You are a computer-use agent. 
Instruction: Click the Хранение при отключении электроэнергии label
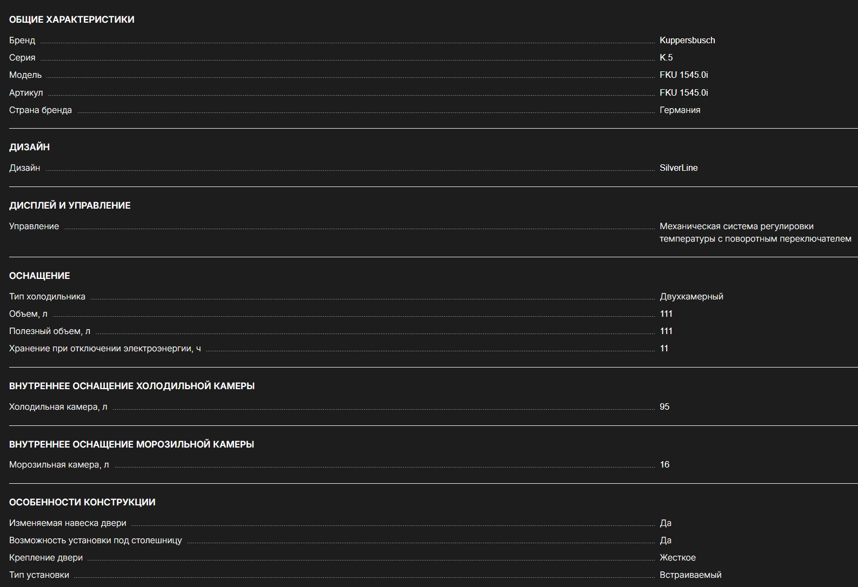tap(105, 349)
